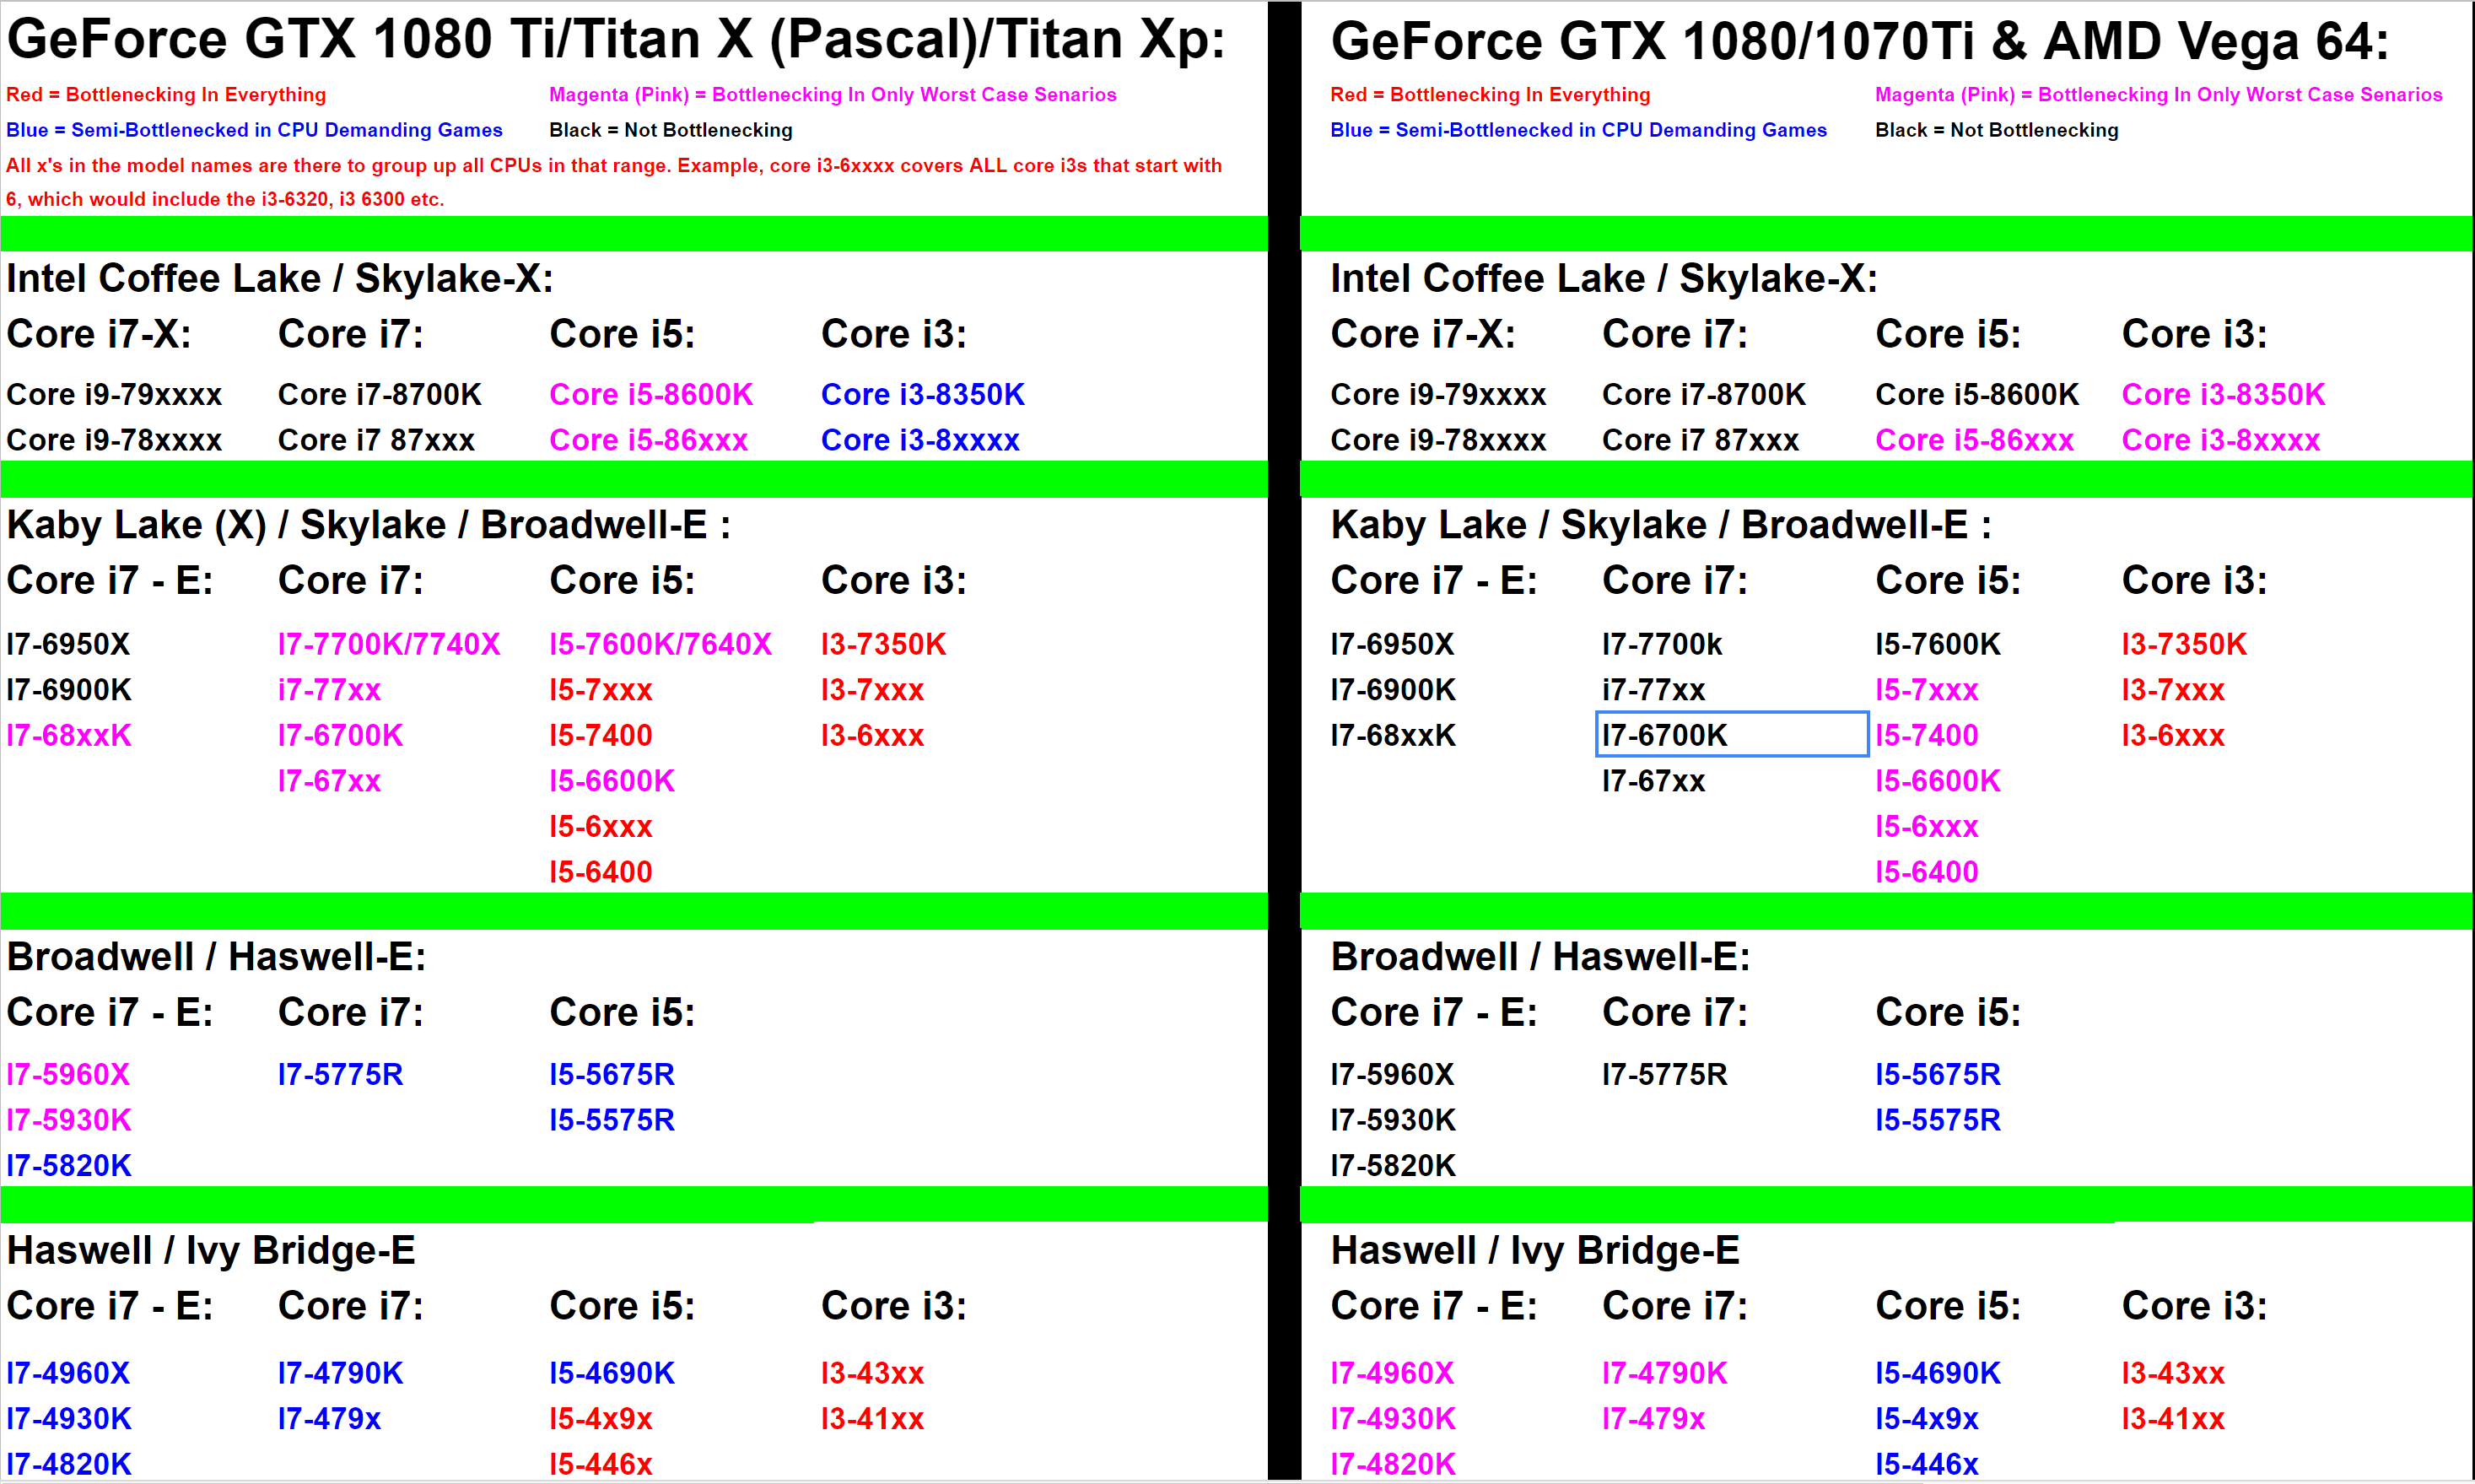Viewport: 2475px width, 1484px height.
Task: Select the black I7-5820K cell
Action: click(x=1393, y=1165)
